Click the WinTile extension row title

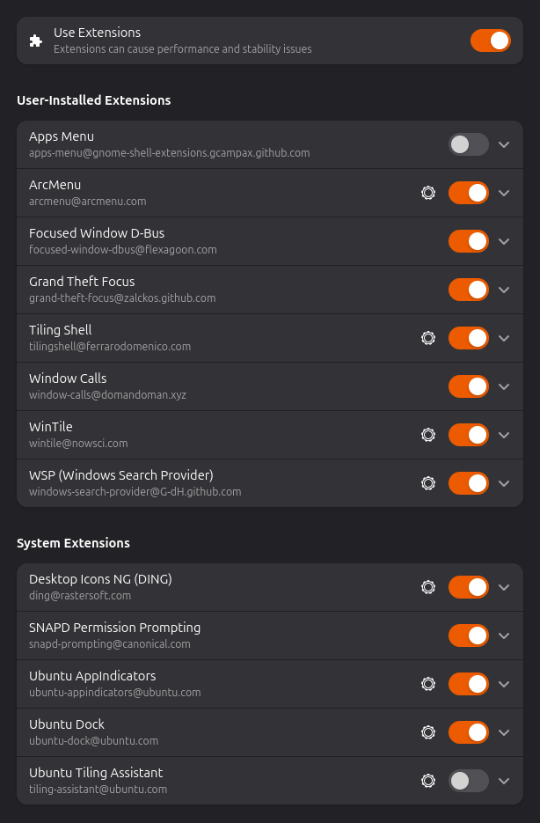pos(51,427)
